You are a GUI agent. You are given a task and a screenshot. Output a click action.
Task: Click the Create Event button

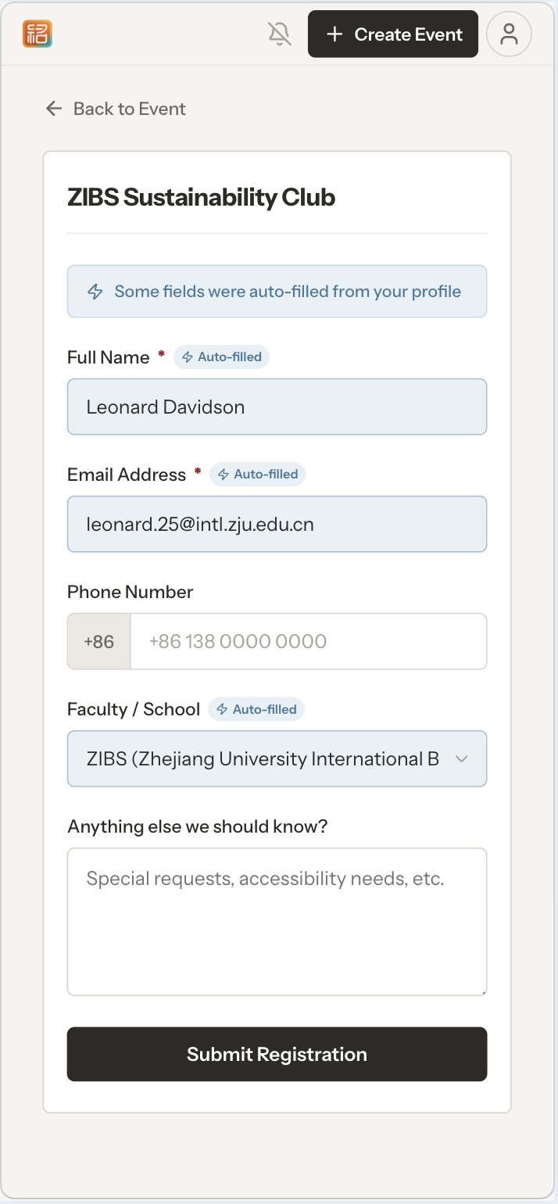[392, 34]
